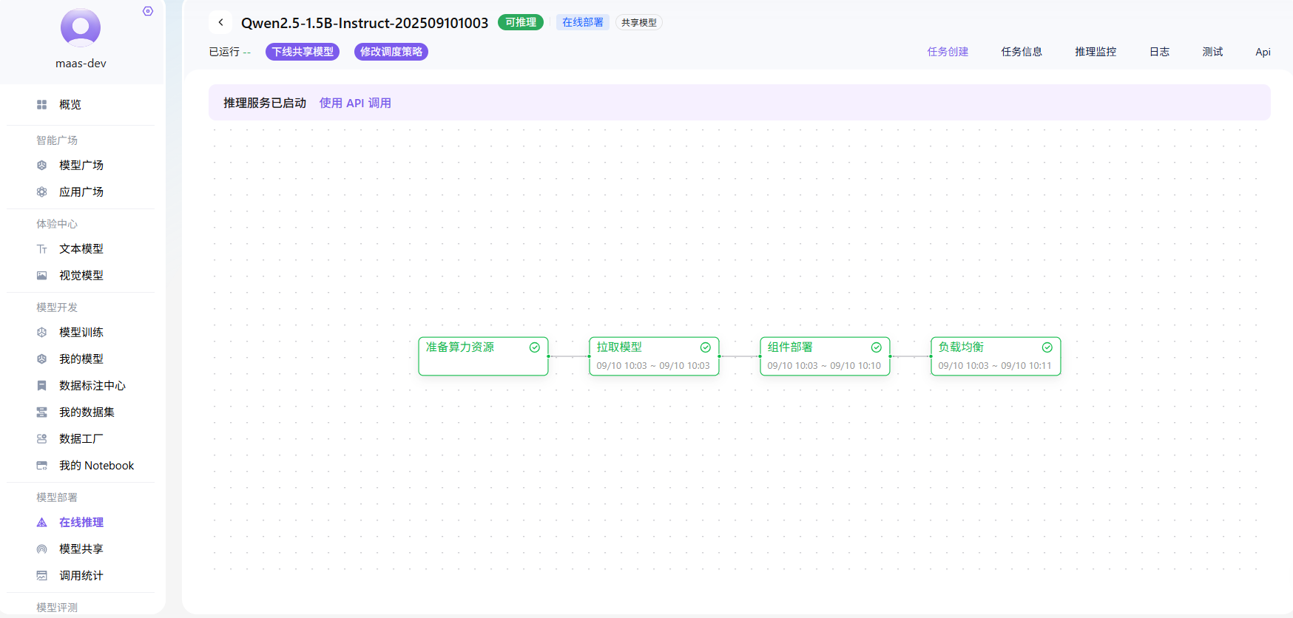
Task: Click the back arrow beside the model name
Action: click(x=220, y=22)
